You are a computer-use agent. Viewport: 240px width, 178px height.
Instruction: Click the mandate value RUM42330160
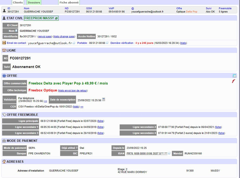pyautogui.click(x=193, y=153)
